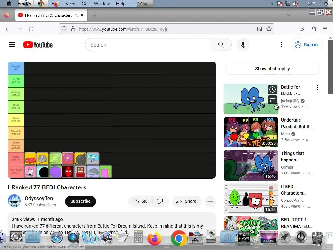Screen dimensions: 333x250
Task: Like this video with thumbs up
Action: (x=140, y=201)
